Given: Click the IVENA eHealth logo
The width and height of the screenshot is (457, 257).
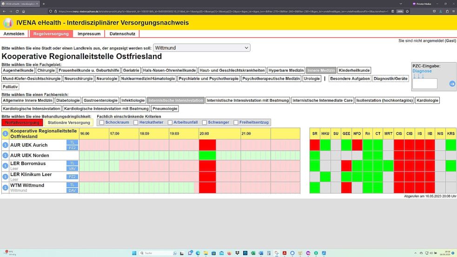Looking at the screenshot, I should click(8, 23).
